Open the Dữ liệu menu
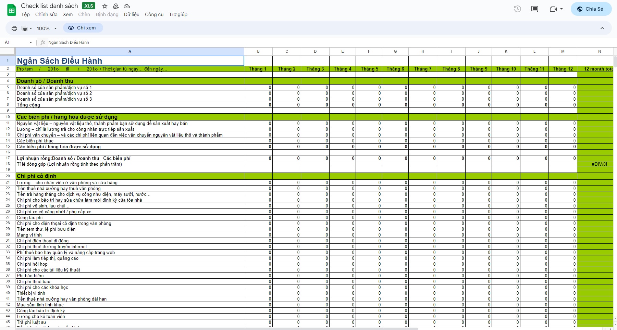Viewport: 617px width, 330px height. click(132, 14)
